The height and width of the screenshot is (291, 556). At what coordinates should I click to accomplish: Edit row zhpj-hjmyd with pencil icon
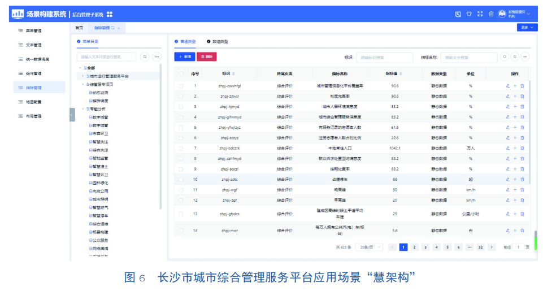click(x=508, y=107)
